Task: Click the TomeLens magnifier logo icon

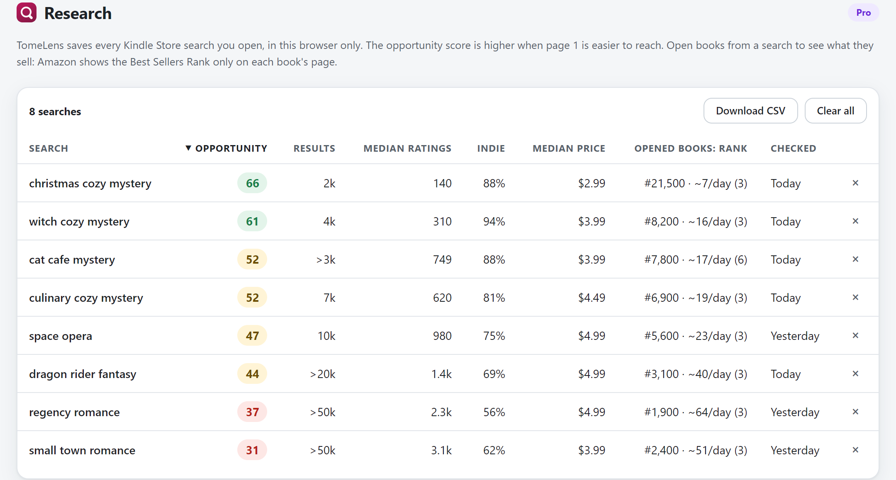Action: coord(27,13)
